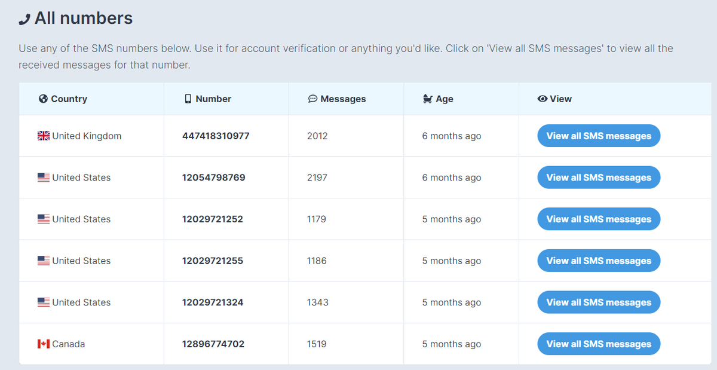Image resolution: width=717 pixels, height=370 pixels.
Task: View all SMS messages for 447418310977
Action: (599, 136)
